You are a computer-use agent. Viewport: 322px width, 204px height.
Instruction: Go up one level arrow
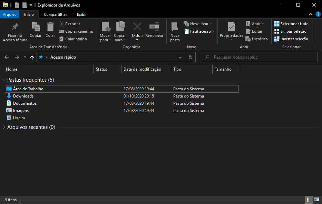pos(32,58)
